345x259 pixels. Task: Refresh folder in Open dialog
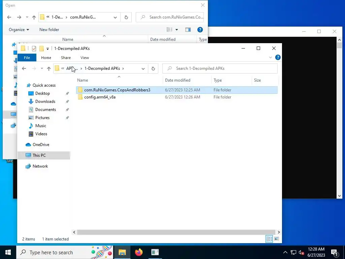[x=126, y=17]
